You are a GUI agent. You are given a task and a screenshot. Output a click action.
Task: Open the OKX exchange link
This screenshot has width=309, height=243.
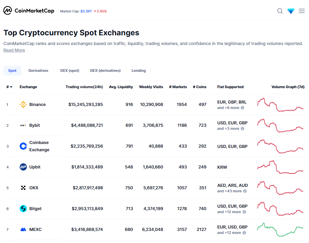(34, 188)
